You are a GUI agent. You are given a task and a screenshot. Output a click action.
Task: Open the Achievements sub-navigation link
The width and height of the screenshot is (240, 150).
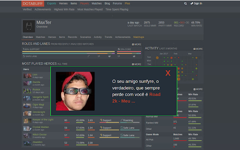tap(43, 9)
